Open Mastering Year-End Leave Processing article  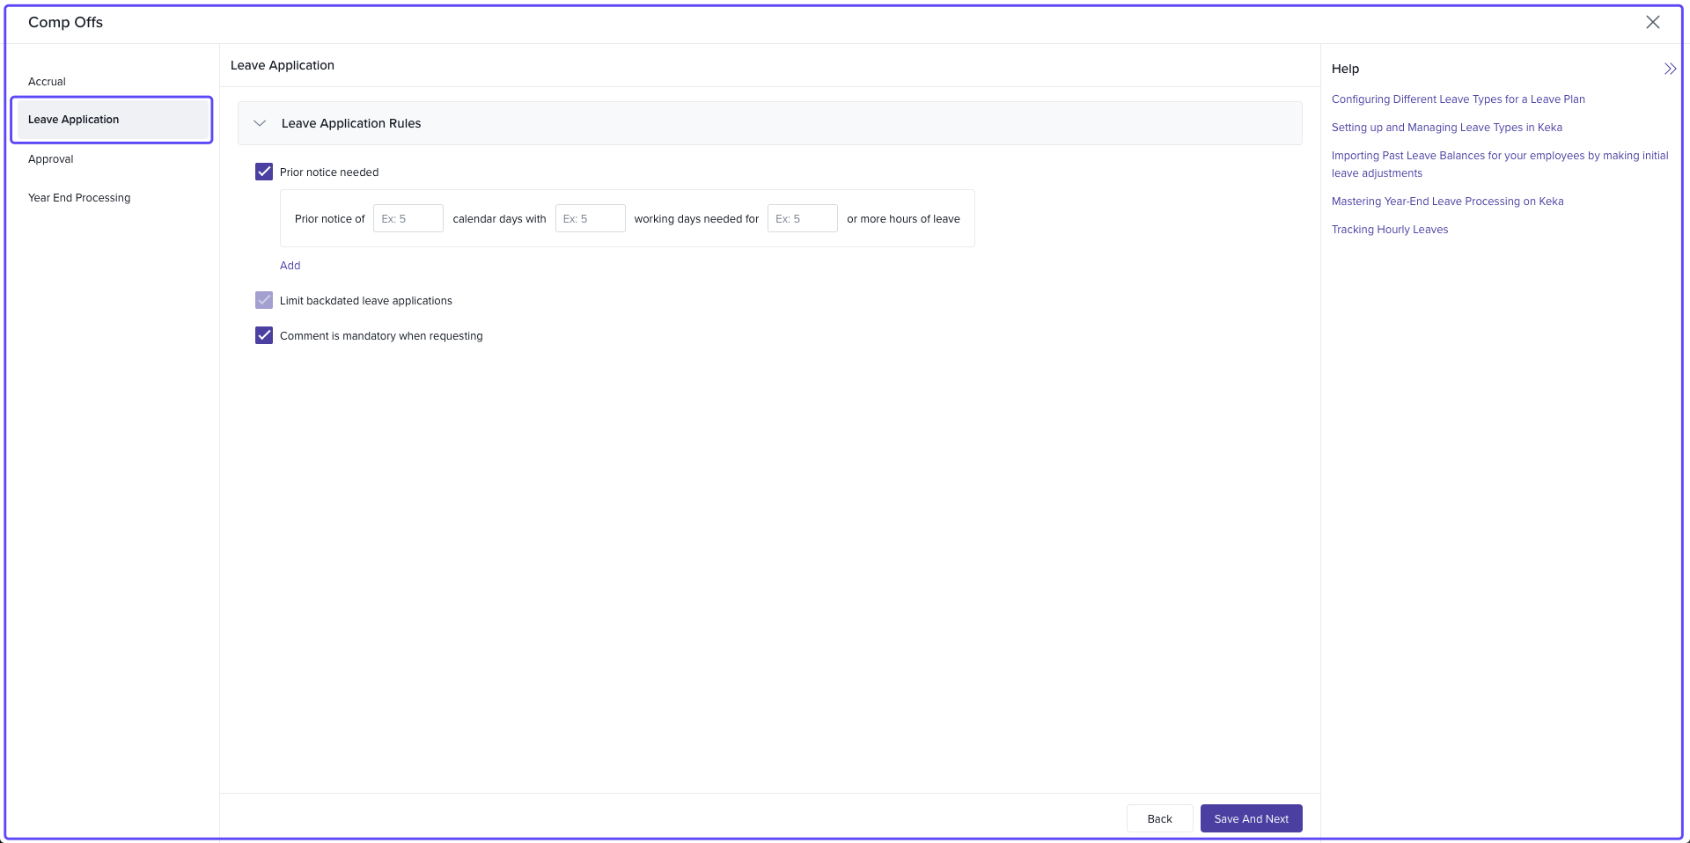coord(1447,202)
